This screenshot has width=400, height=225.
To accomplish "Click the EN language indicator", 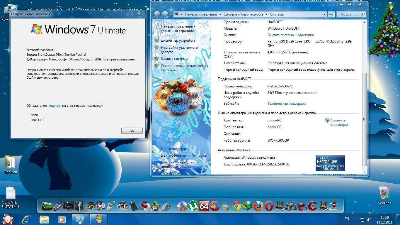I will coord(347,219).
